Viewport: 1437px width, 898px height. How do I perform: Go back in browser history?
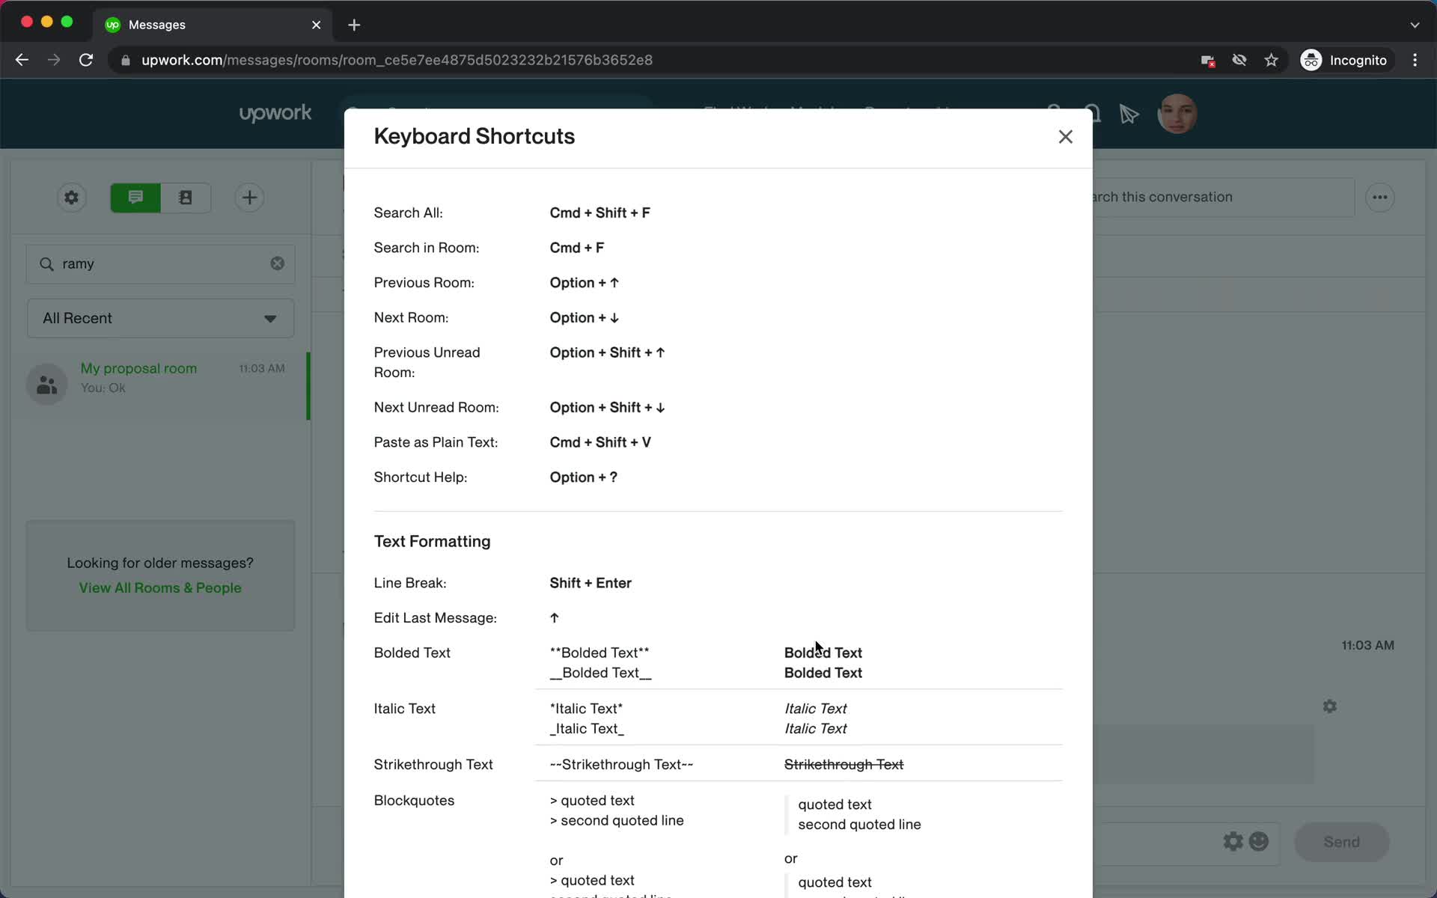coord(22,60)
